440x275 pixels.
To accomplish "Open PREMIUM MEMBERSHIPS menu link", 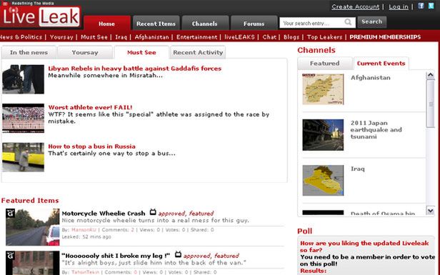I will coord(385,37).
